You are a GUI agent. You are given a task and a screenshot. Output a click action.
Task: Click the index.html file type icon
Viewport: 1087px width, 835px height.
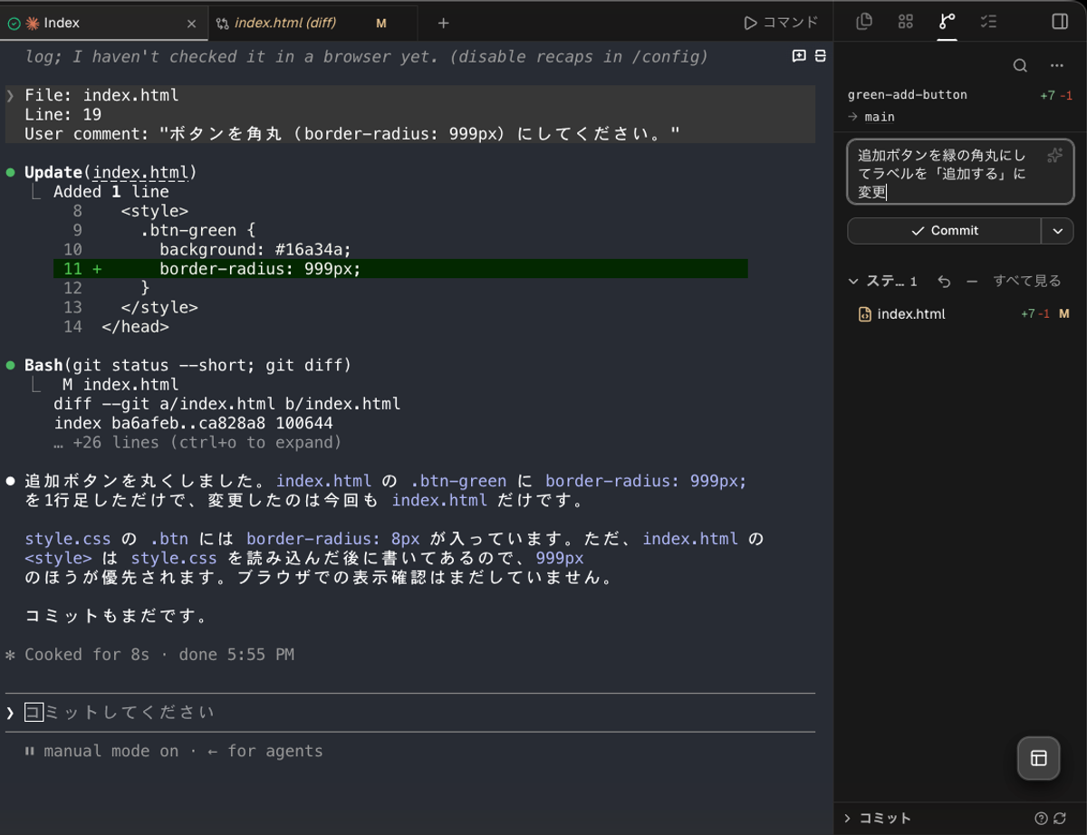864,314
